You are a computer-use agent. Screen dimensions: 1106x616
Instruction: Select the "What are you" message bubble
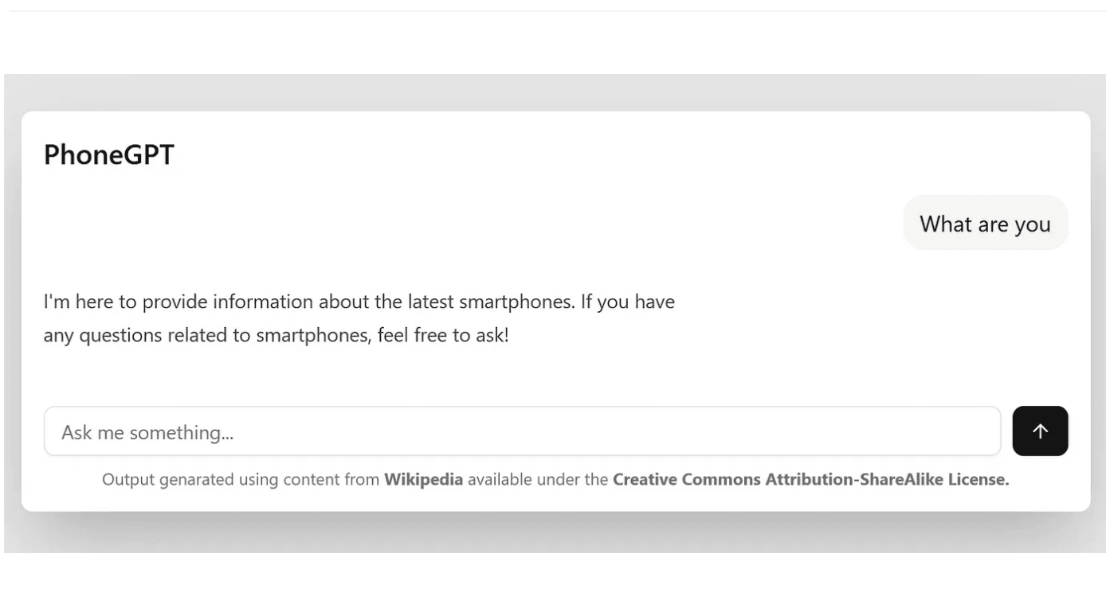pyautogui.click(x=985, y=224)
